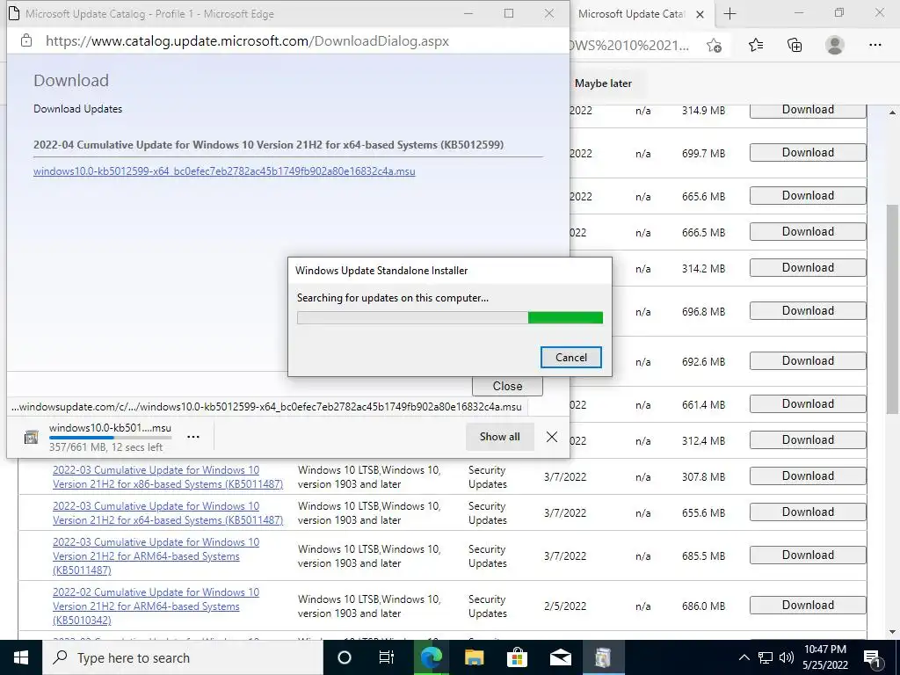
Task: Open Microsoft Store from the taskbar
Action: pos(517,657)
